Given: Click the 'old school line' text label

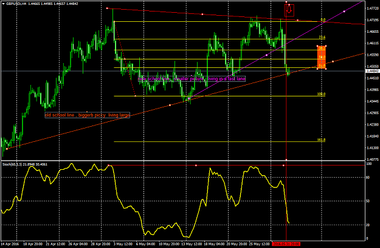Looking at the screenshot, I should 87,115.
